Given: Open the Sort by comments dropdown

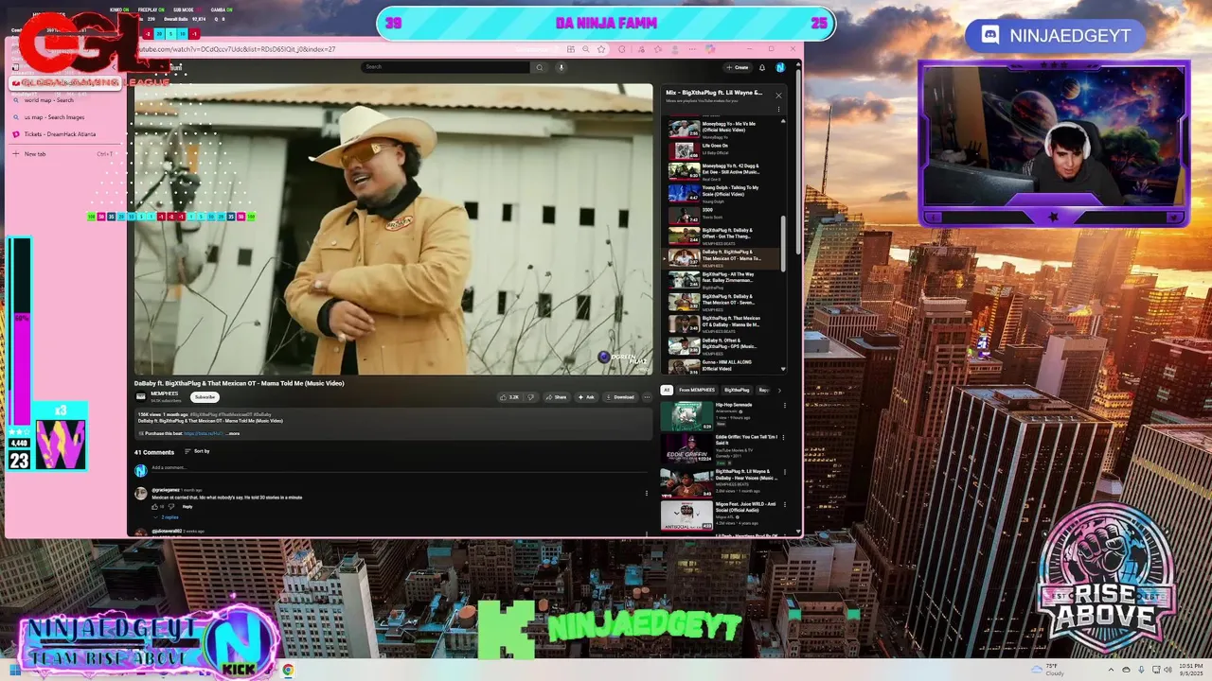Looking at the screenshot, I should coord(197,451).
